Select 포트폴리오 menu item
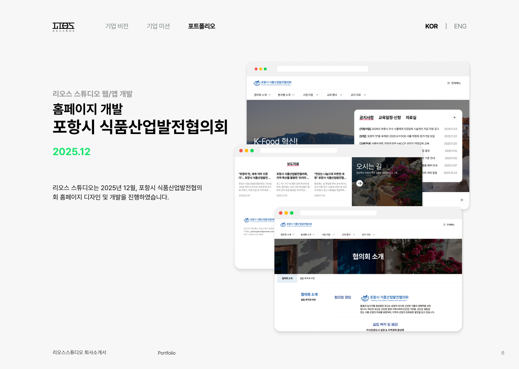The image size is (519, 369). [201, 26]
